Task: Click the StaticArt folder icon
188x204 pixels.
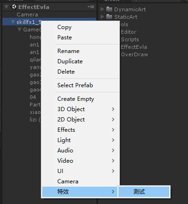Action: pyautogui.click(x=109, y=17)
